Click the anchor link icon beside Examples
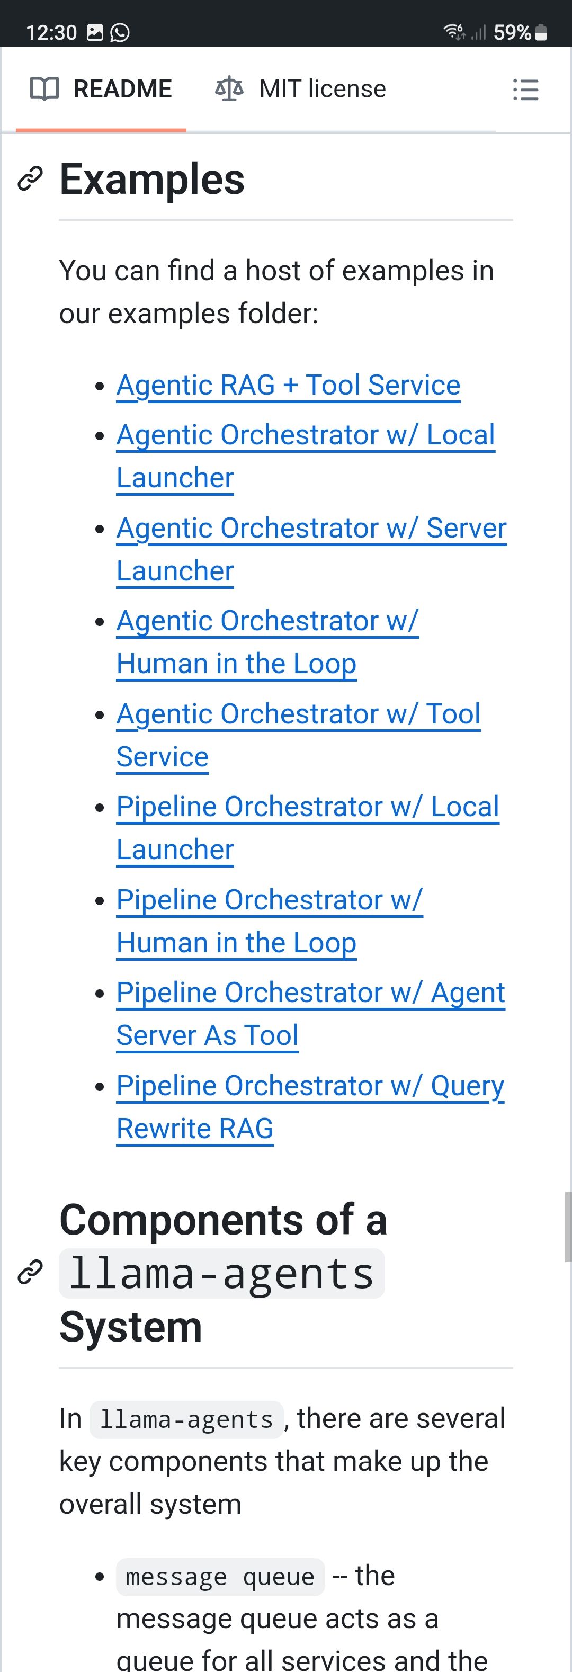This screenshot has width=572, height=1672. click(30, 178)
